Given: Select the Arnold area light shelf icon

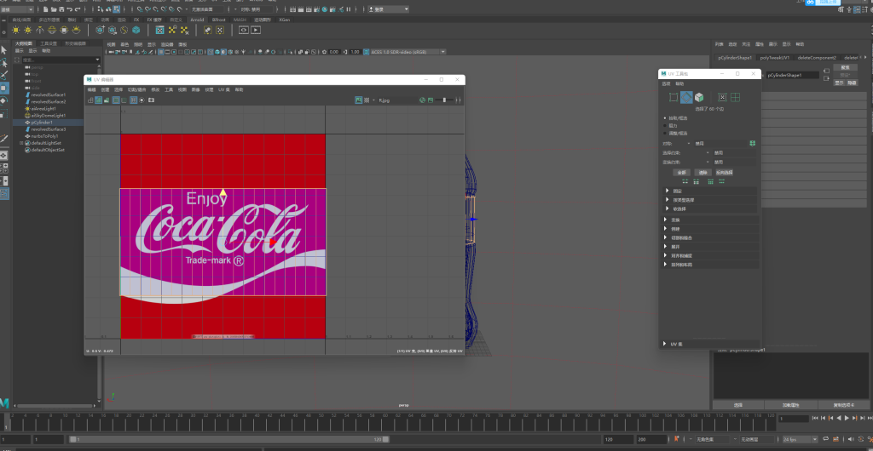Looking at the screenshot, I should pyautogui.click(x=15, y=30).
